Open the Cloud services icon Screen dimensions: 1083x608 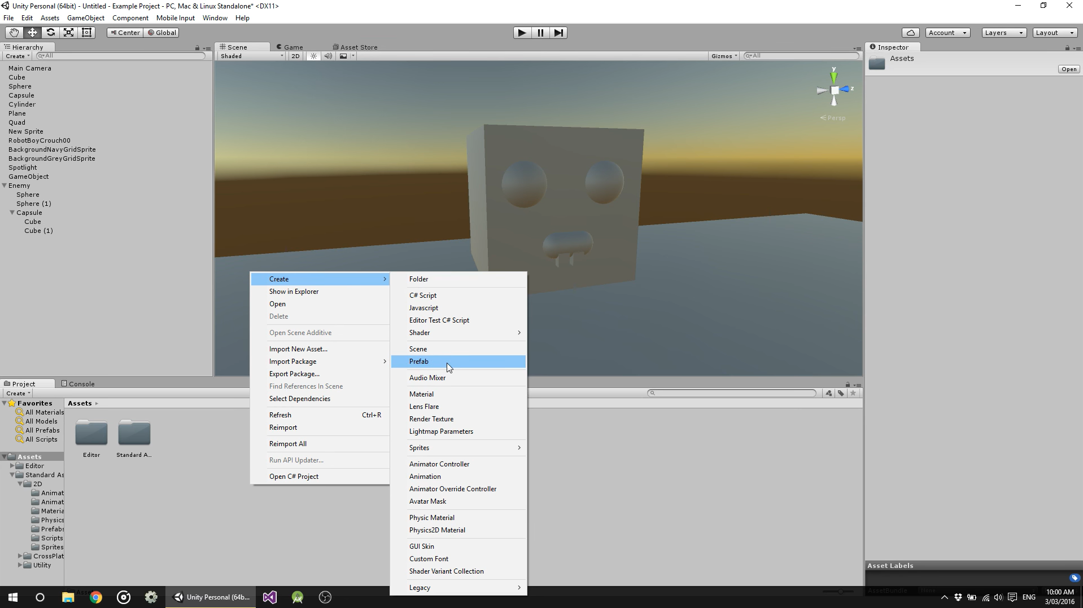click(x=910, y=33)
